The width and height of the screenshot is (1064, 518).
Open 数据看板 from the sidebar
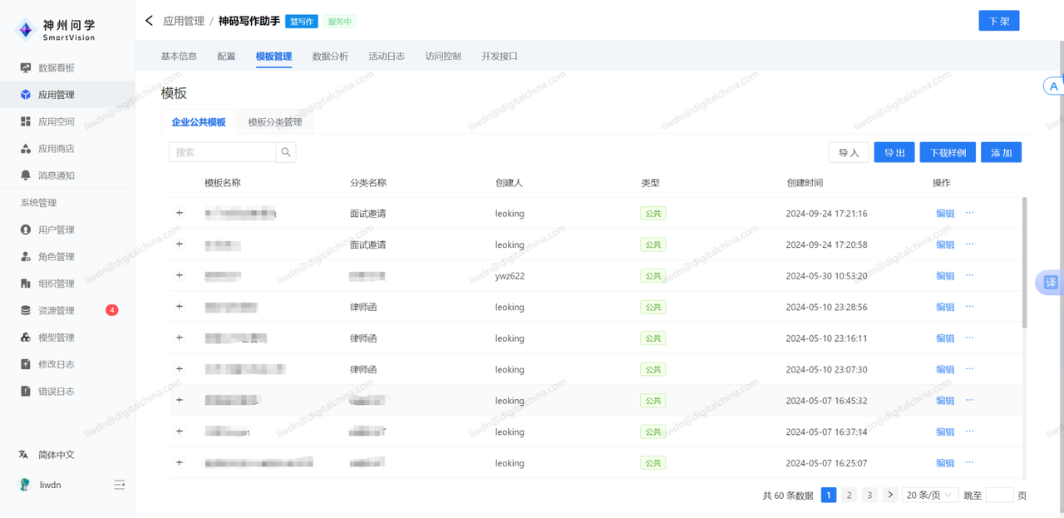tap(56, 68)
